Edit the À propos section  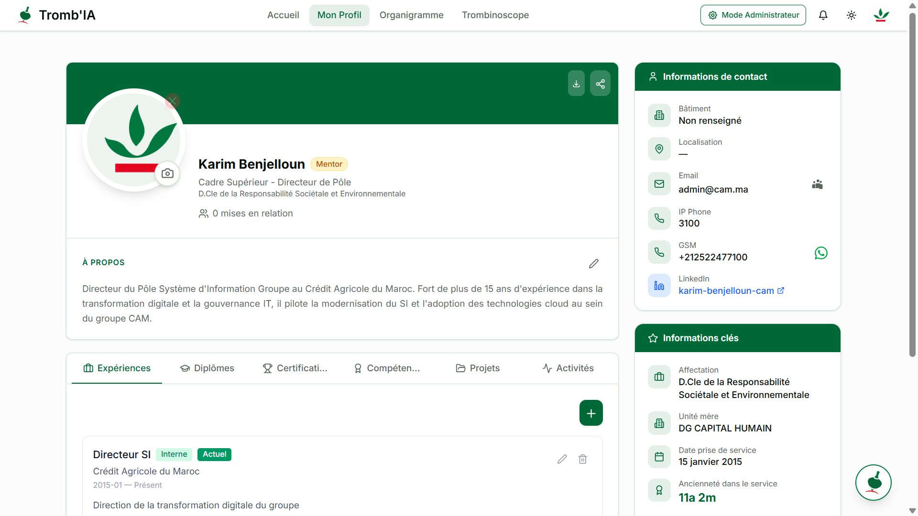coord(593,264)
